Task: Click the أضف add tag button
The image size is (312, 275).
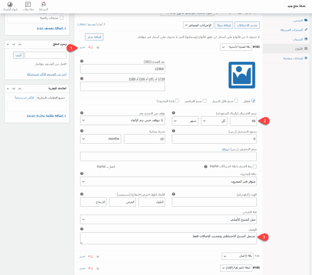Action: [x=19, y=55]
